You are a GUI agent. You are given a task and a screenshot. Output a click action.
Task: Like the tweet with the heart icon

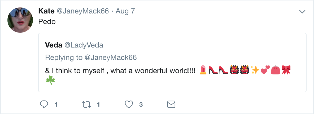[129, 104]
